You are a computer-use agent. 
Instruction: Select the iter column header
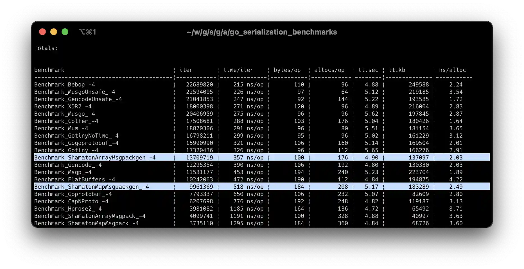click(x=186, y=70)
